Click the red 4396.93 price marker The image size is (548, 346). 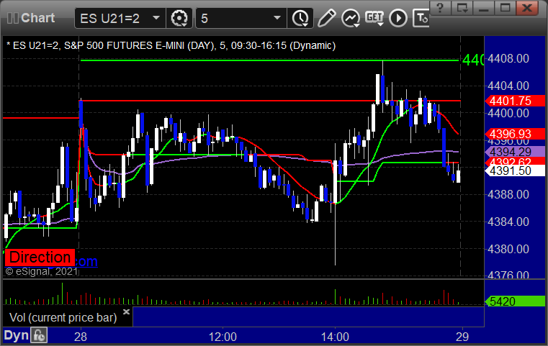click(515, 134)
